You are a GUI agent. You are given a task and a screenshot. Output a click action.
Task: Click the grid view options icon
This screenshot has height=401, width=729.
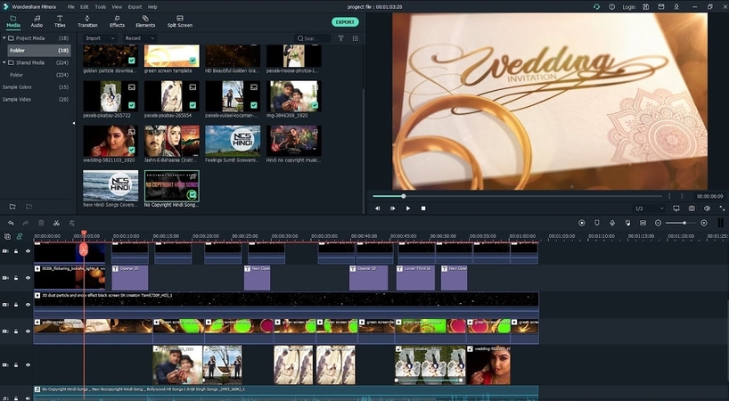356,38
